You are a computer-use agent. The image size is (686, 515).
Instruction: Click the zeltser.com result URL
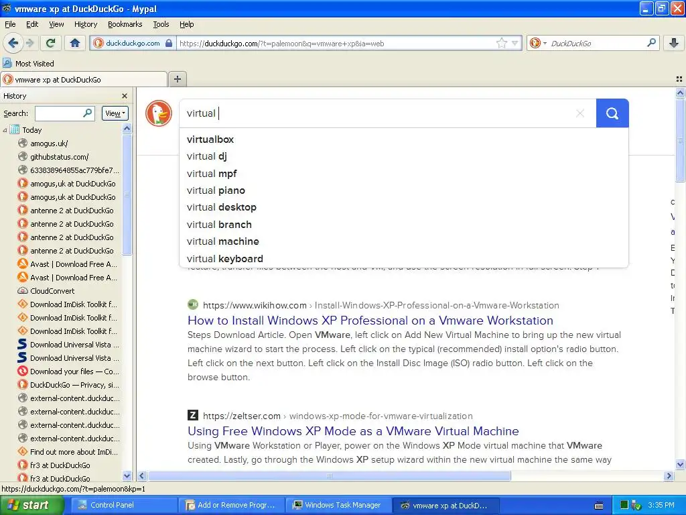coord(338,416)
